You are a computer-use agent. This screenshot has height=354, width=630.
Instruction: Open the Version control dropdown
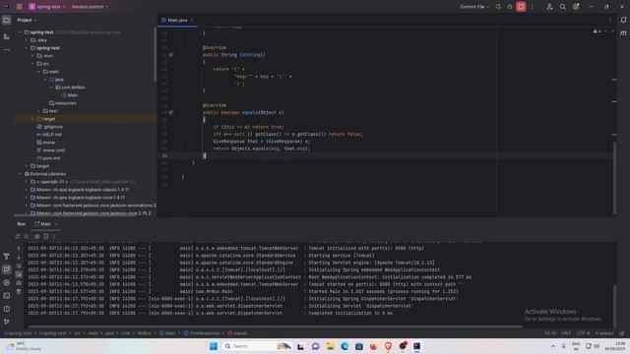[x=90, y=7]
